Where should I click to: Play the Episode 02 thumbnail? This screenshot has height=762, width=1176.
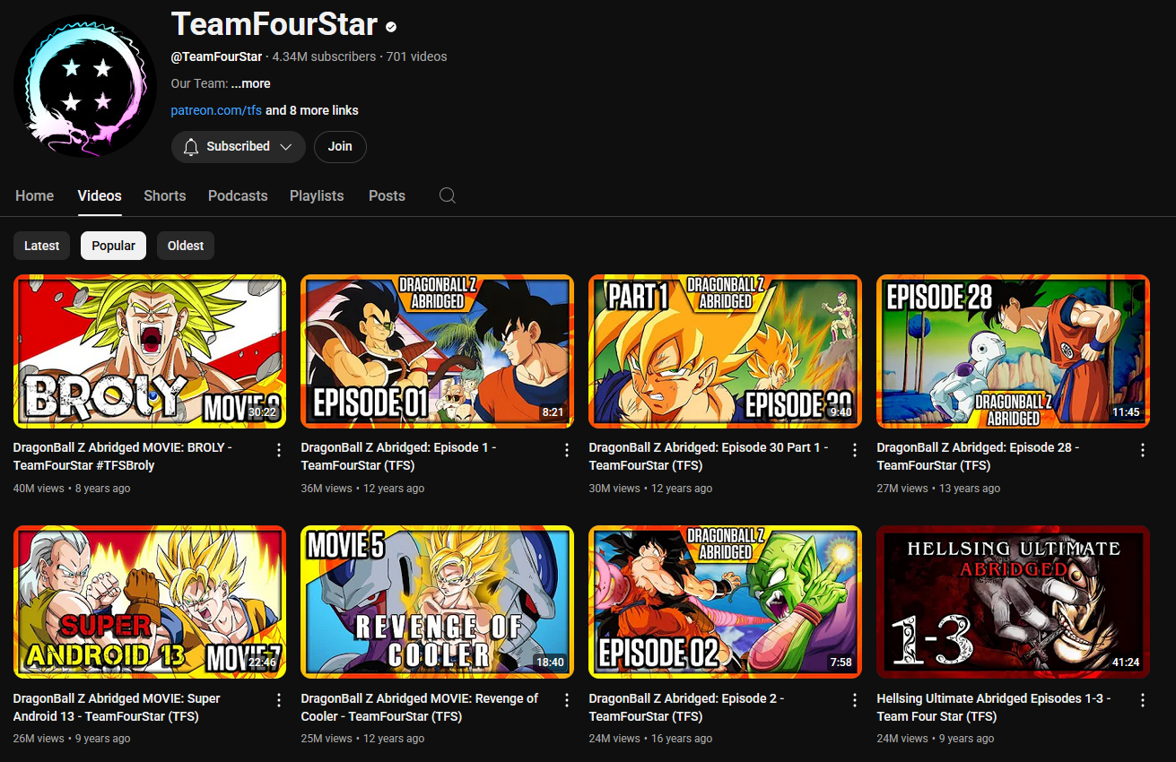[x=726, y=602]
